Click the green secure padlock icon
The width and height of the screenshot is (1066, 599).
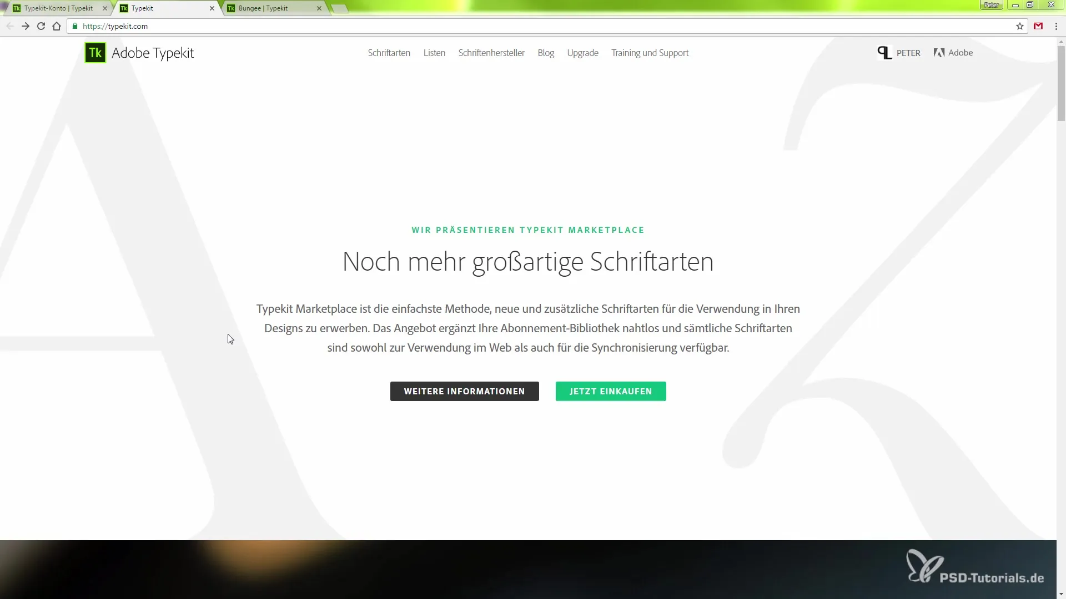tap(75, 26)
